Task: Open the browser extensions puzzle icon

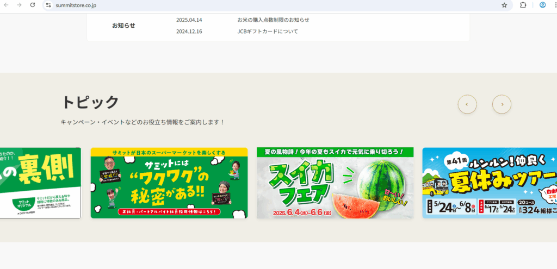Action: click(523, 5)
